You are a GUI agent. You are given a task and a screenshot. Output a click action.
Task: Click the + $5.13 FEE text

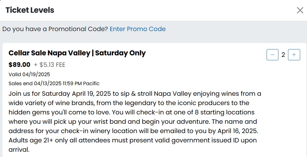point(49,65)
